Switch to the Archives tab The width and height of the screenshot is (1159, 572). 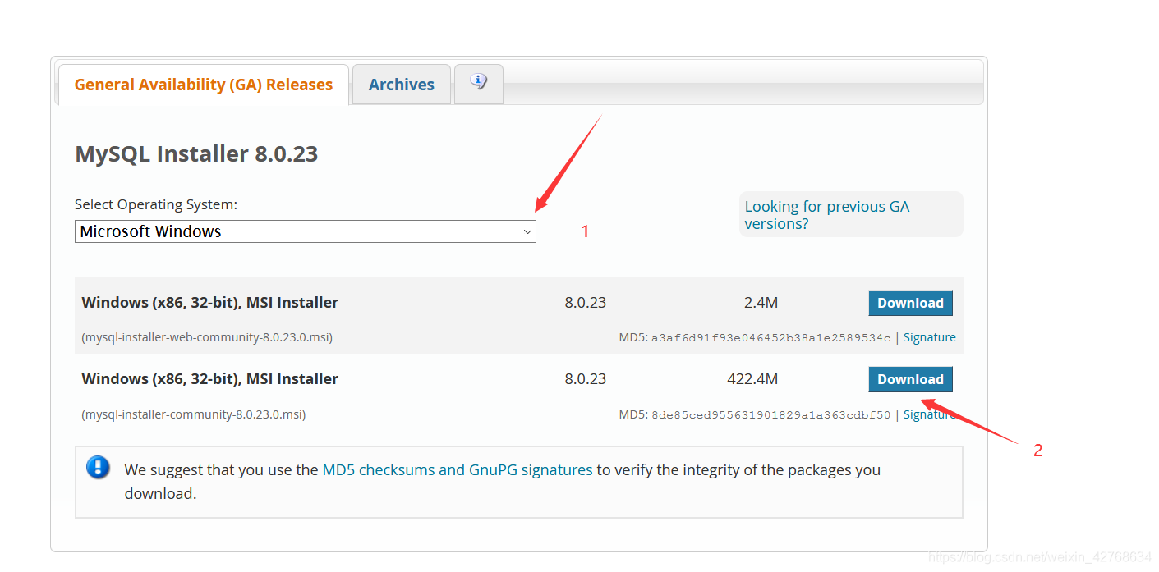pyautogui.click(x=402, y=85)
